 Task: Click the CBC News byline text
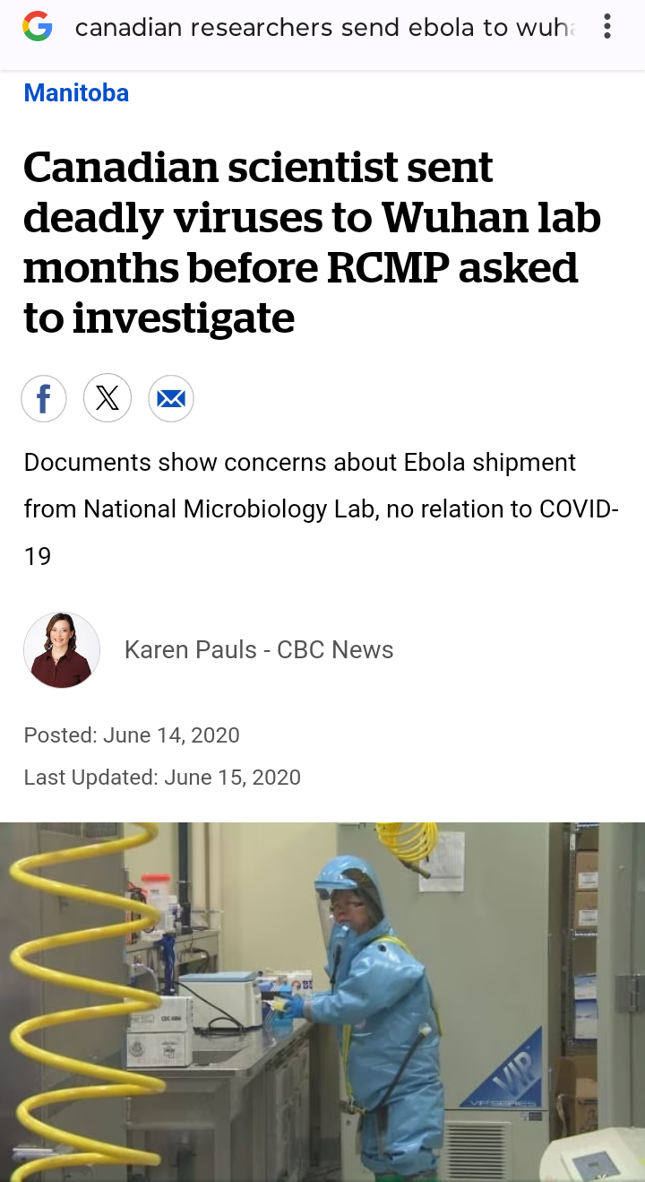(336, 650)
